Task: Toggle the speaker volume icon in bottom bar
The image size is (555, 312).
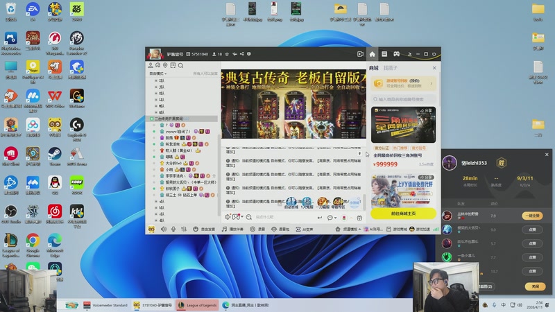Action: pyautogui.click(x=164, y=229)
